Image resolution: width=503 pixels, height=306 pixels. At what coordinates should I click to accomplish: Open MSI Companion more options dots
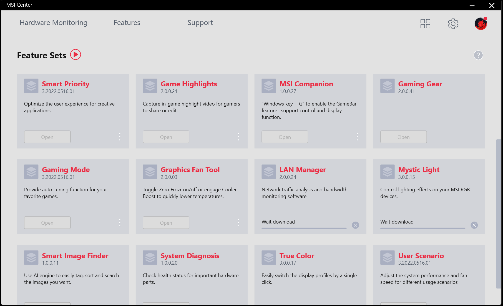point(357,137)
